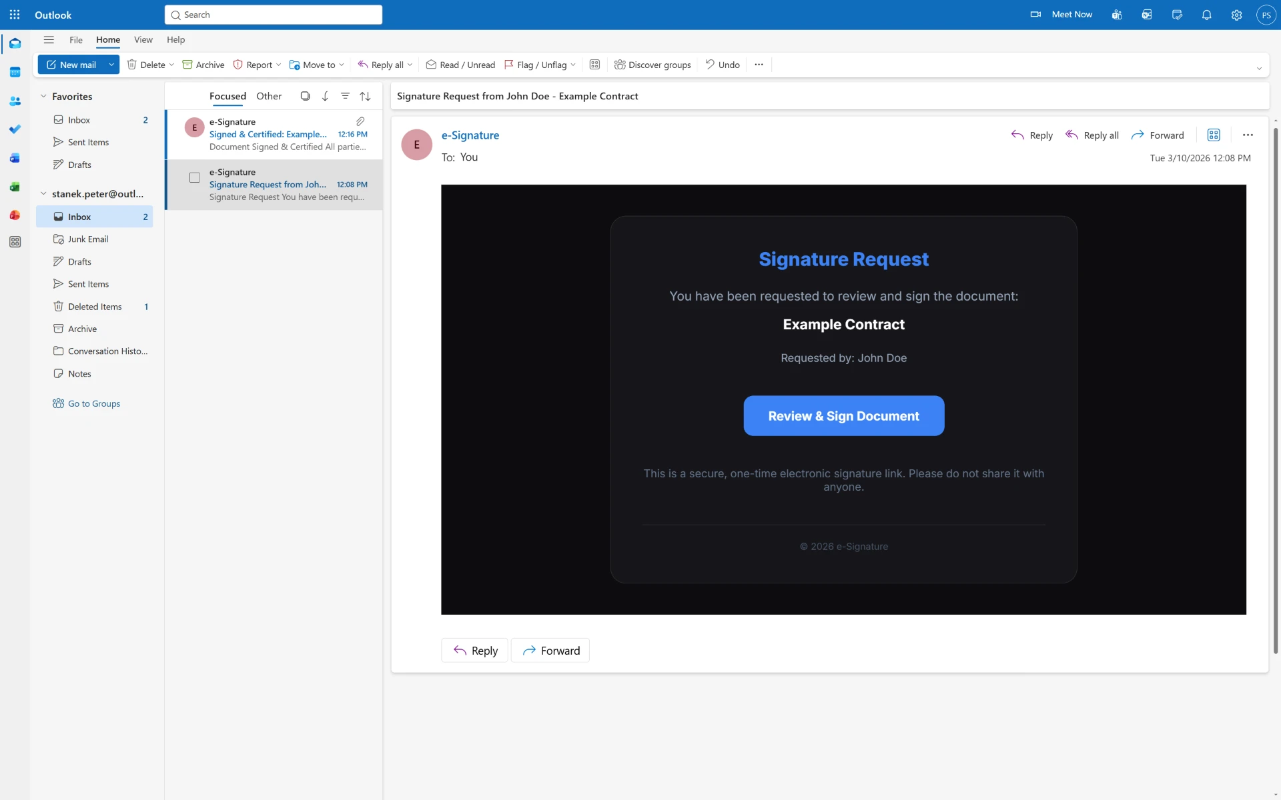Open the Junk Email folder
The height and width of the screenshot is (800, 1281).
95,239
